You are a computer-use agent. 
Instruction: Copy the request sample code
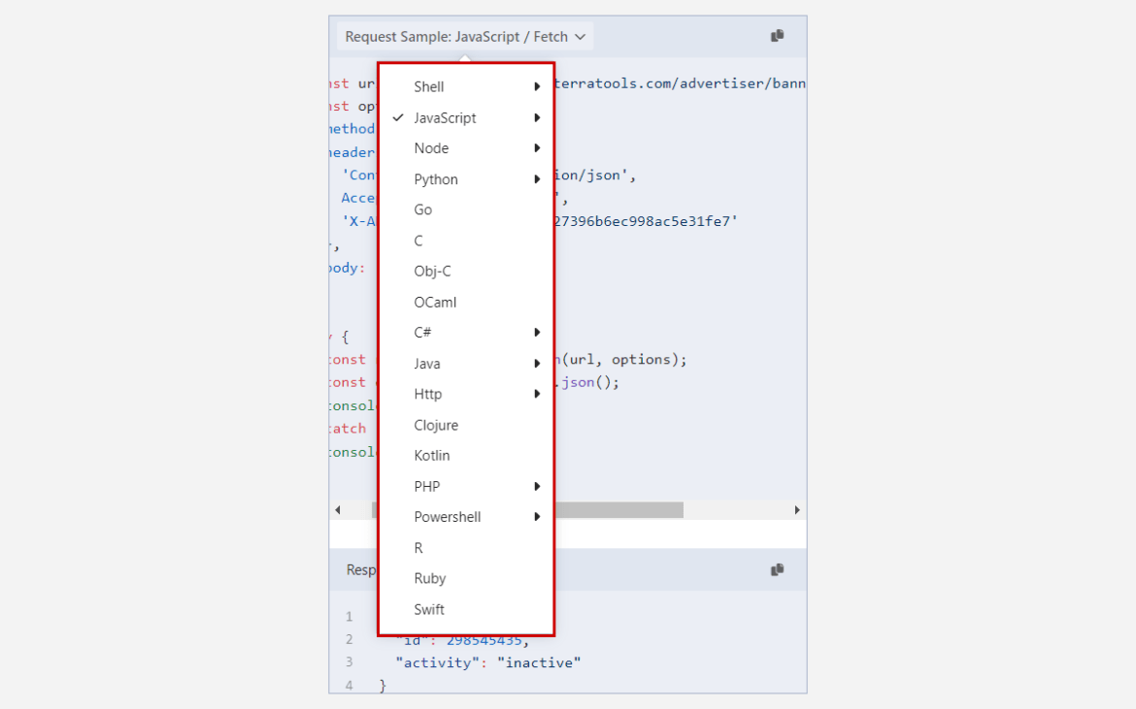pos(777,35)
